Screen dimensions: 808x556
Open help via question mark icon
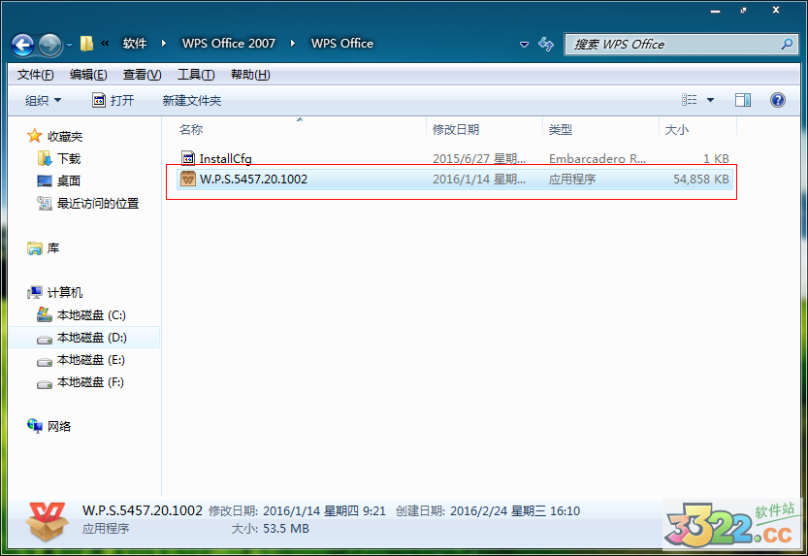pos(778,99)
